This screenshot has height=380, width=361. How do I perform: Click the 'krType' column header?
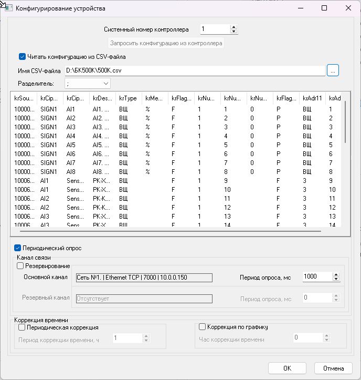click(128, 98)
